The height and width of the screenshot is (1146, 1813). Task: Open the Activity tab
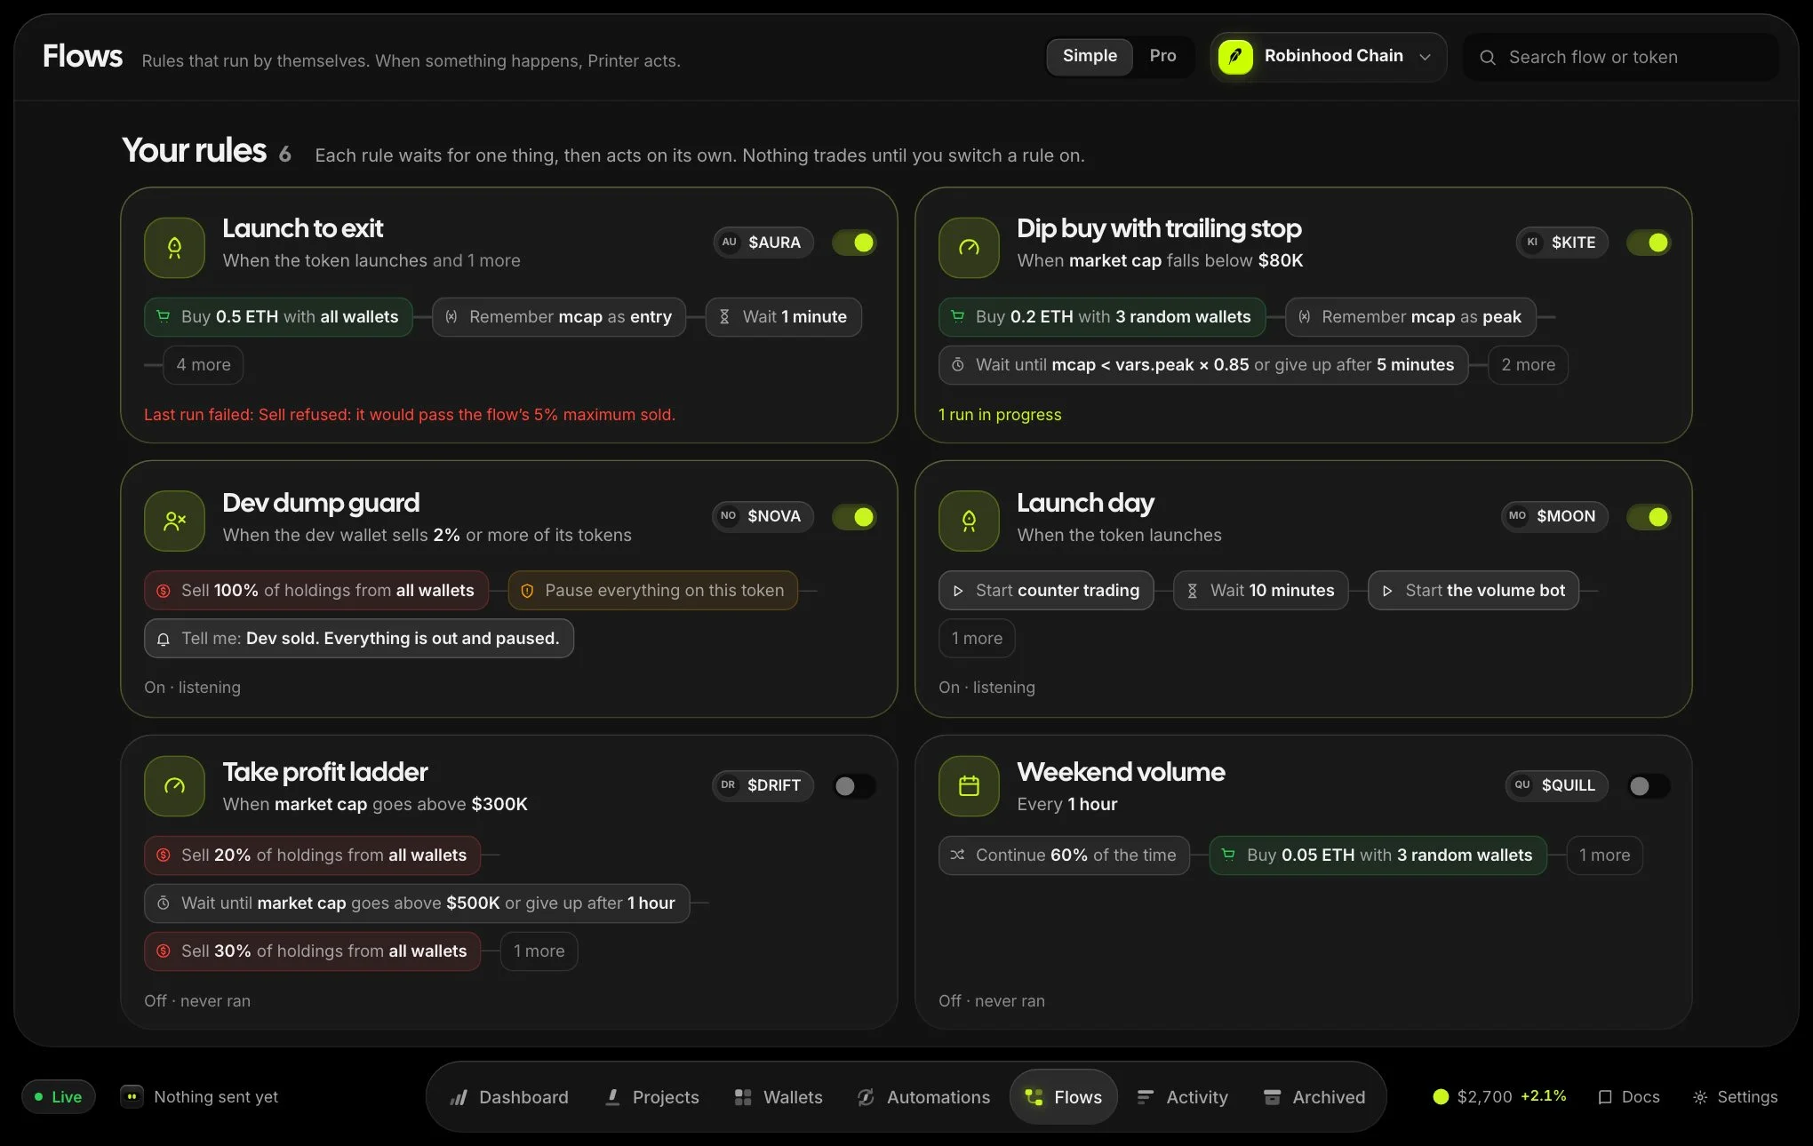click(x=1182, y=1097)
